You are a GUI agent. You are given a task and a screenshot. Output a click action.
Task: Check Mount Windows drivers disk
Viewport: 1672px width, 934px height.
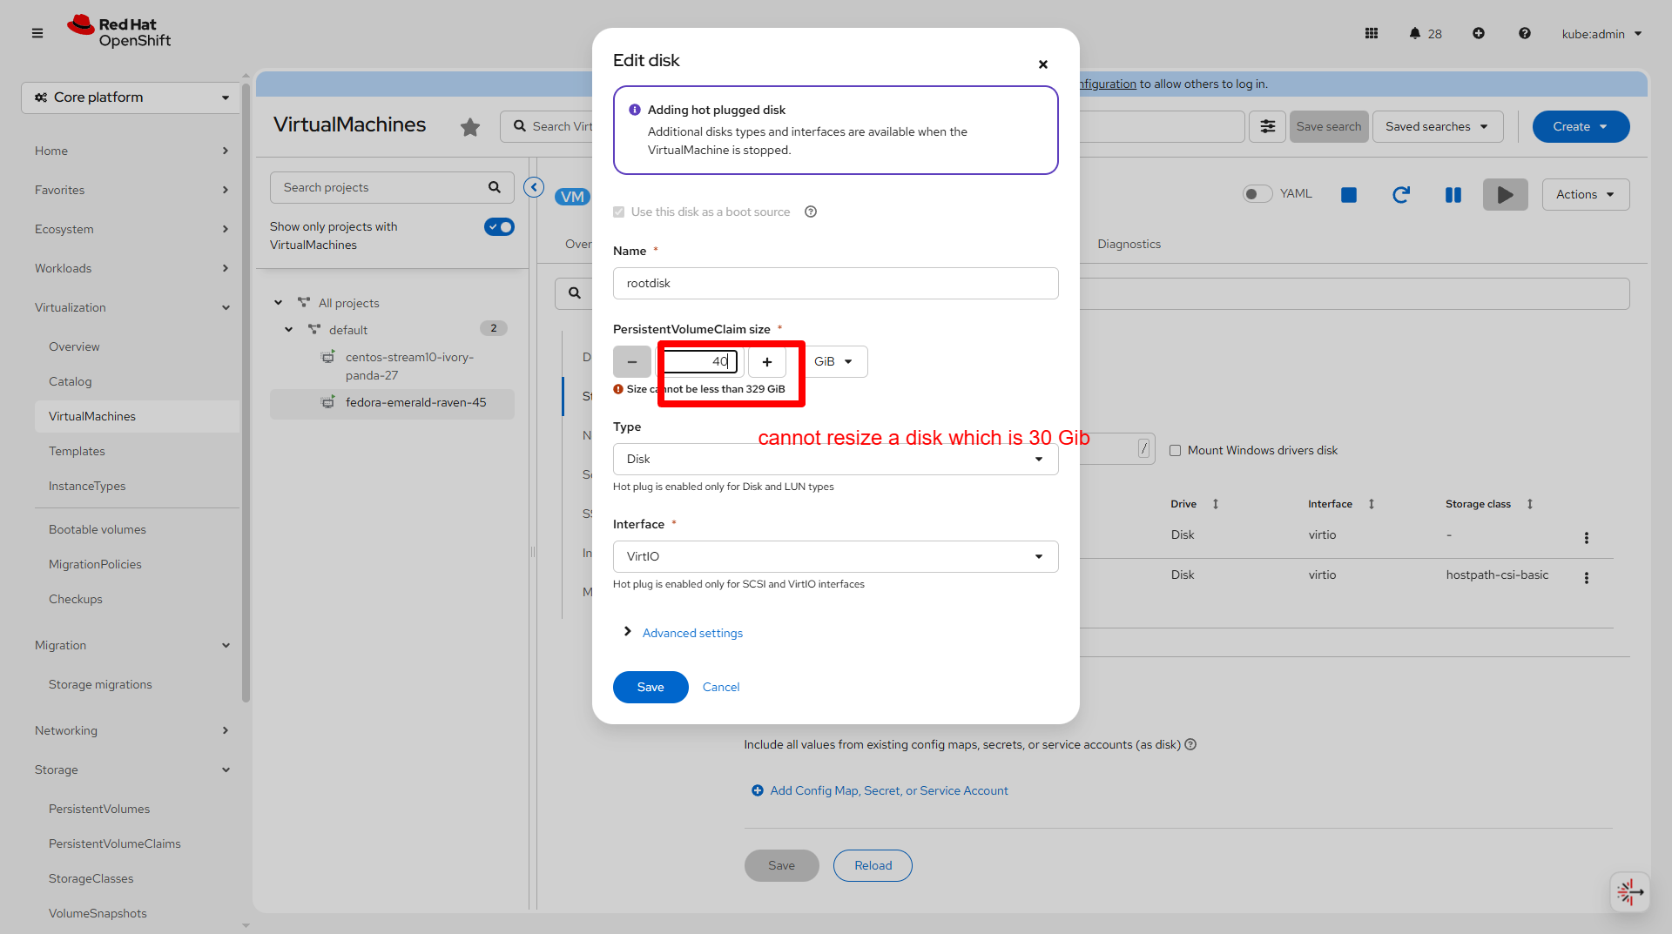tap(1175, 451)
